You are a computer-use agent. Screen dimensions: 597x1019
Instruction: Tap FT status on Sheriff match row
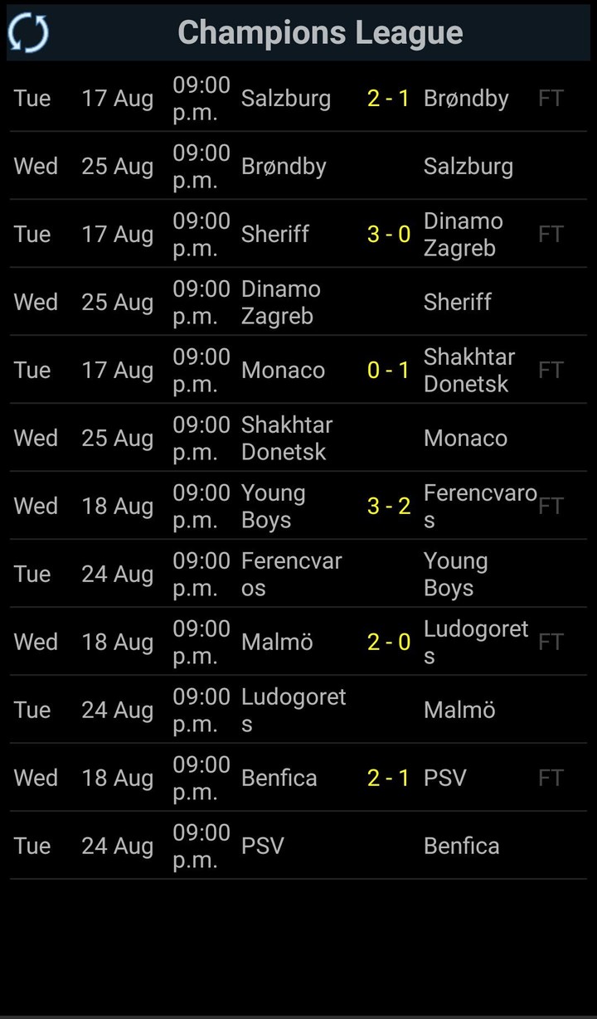pyautogui.click(x=551, y=235)
